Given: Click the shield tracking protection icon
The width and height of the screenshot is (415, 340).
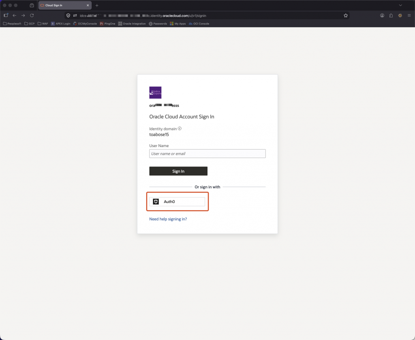Looking at the screenshot, I should [68, 16].
